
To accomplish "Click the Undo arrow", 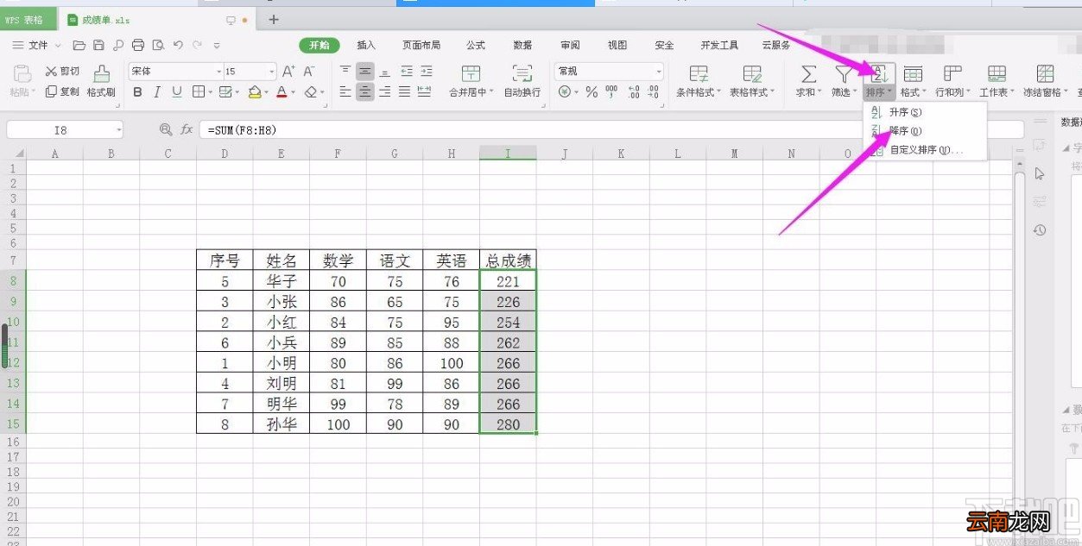I will (x=178, y=45).
